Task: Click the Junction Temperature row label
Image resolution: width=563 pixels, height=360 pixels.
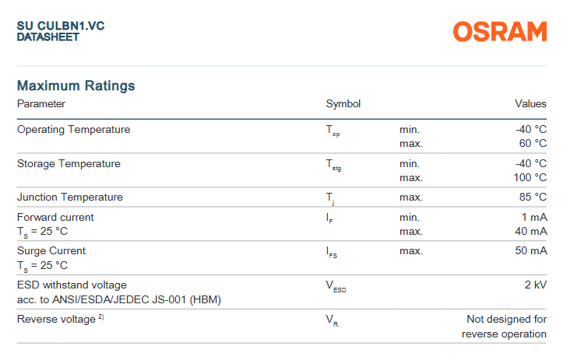Action: click(70, 197)
